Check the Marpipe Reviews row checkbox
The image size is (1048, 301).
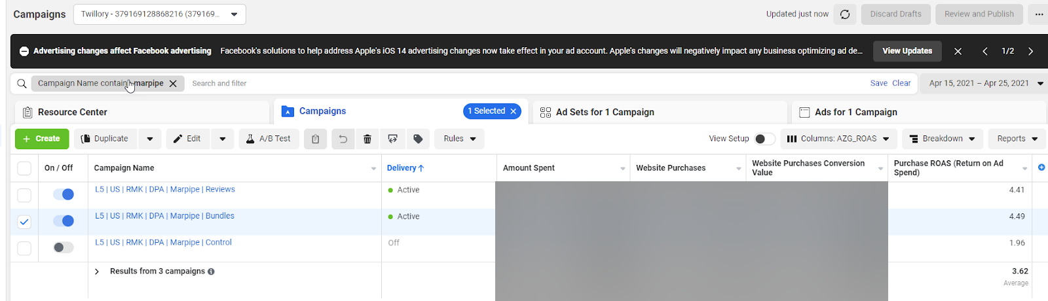(24, 195)
